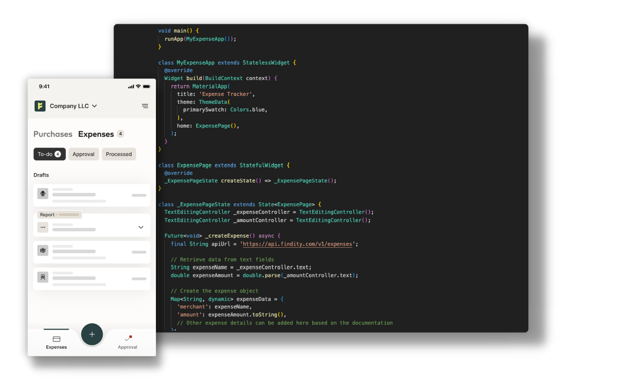Open the api.findity.com expenses URL in code
Screen dimensions: 623x388
click(297, 244)
